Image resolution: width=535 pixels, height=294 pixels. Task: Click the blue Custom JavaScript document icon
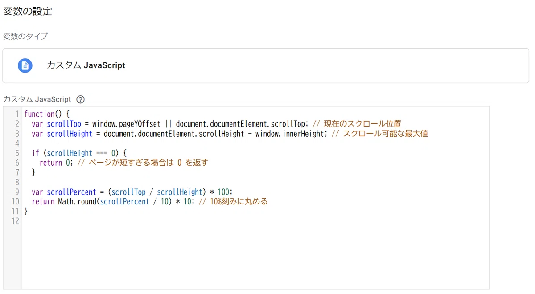pyautogui.click(x=25, y=65)
